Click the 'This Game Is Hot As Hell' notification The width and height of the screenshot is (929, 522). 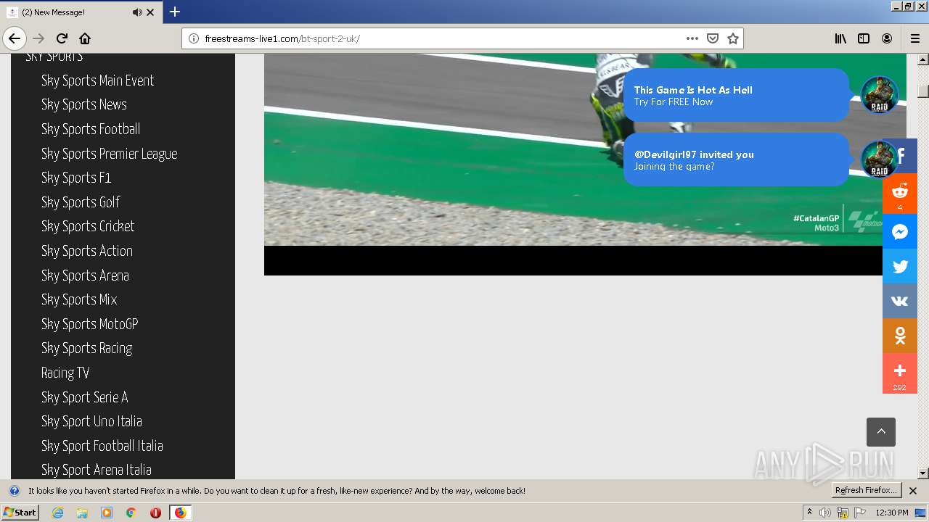tap(736, 95)
